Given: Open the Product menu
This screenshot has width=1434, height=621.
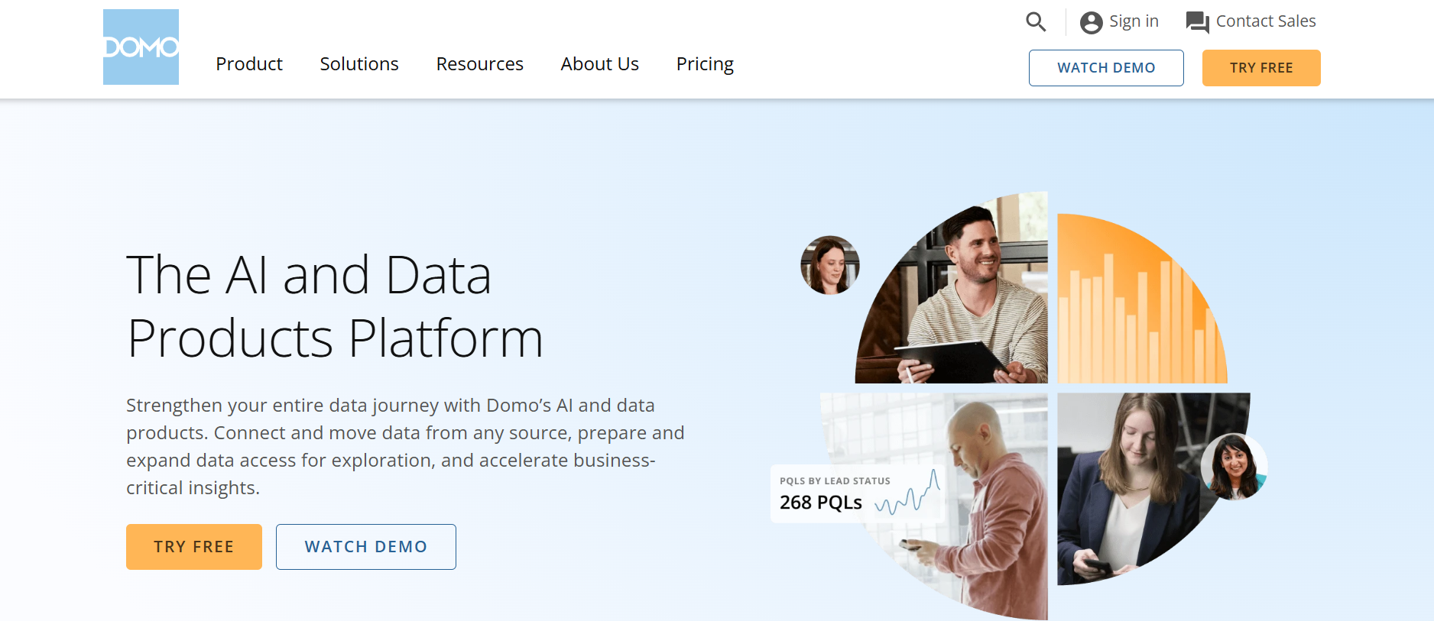Looking at the screenshot, I should coord(249,64).
